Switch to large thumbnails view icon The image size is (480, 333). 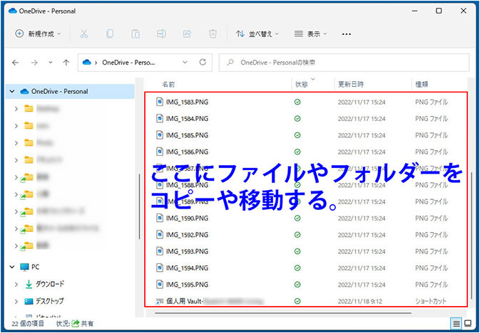point(468,323)
